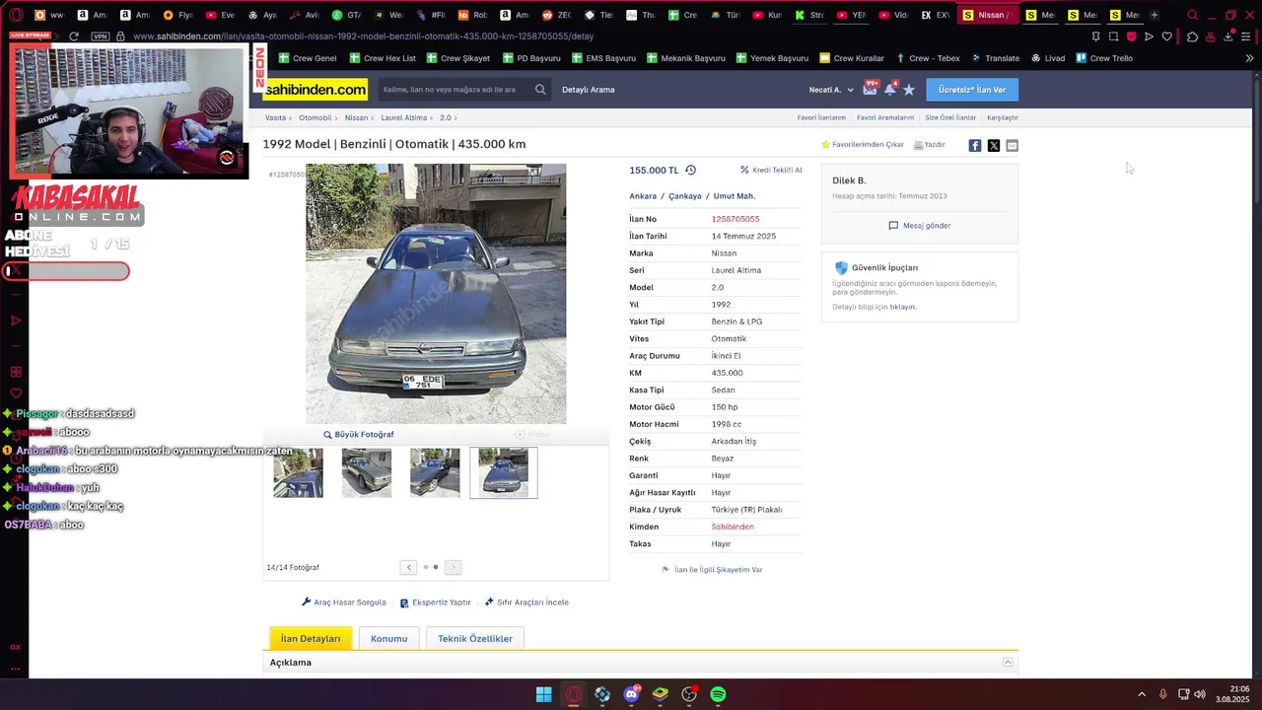The height and width of the screenshot is (710, 1262).
Task: Open Favori İlanlarım link
Action: (x=821, y=117)
